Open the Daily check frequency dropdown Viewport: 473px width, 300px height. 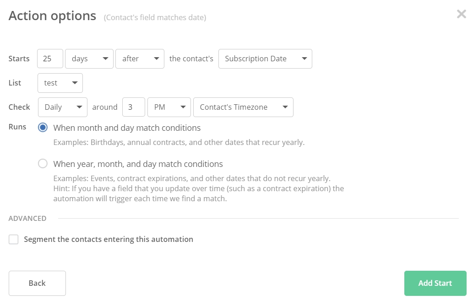[63, 107]
